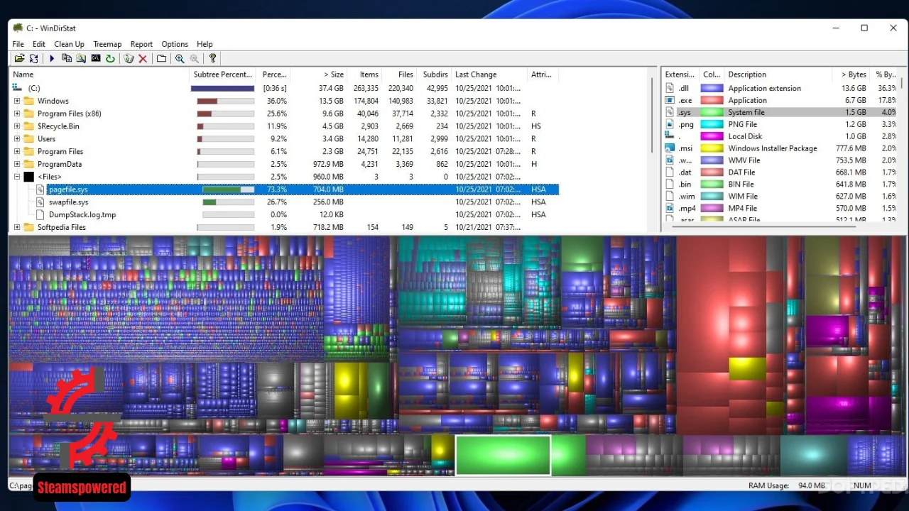Click the WinDirStat title bar app icon
The height and width of the screenshot is (511, 909).
[18, 28]
